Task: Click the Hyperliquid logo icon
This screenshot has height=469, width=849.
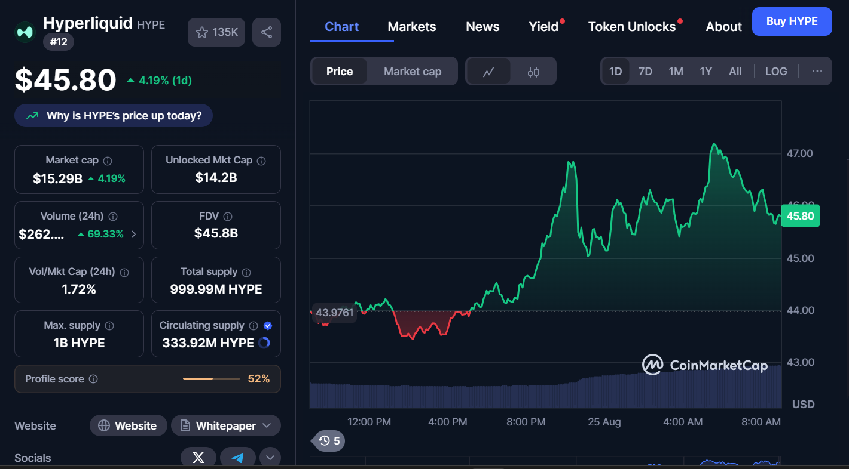Action: [x=25, y=32]
